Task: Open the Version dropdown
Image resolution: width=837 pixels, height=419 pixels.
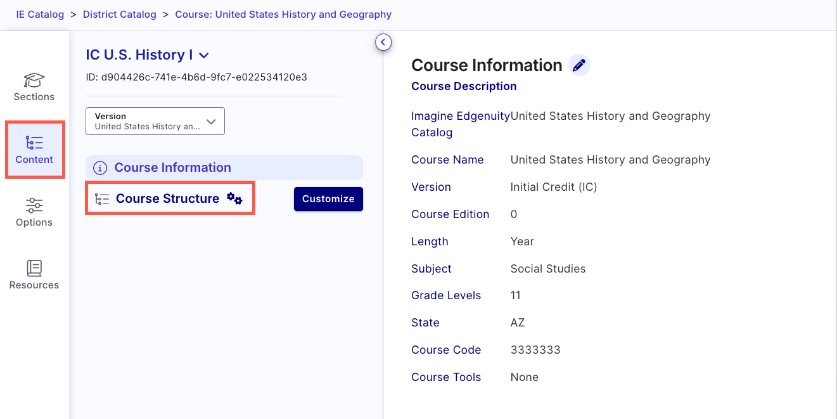Action: [155, 121]
